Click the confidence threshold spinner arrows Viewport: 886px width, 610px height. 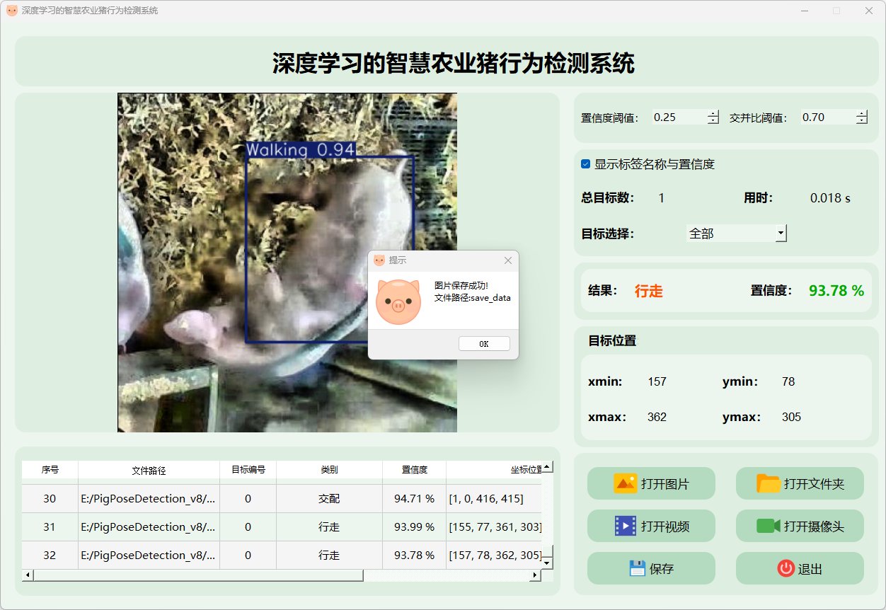pos(713,117)
